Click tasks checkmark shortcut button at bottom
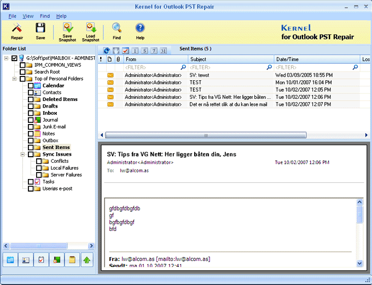 41,260
